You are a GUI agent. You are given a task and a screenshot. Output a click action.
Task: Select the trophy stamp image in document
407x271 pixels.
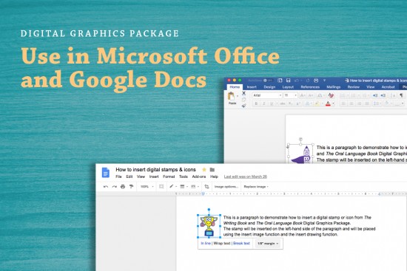tap(209, 226)
